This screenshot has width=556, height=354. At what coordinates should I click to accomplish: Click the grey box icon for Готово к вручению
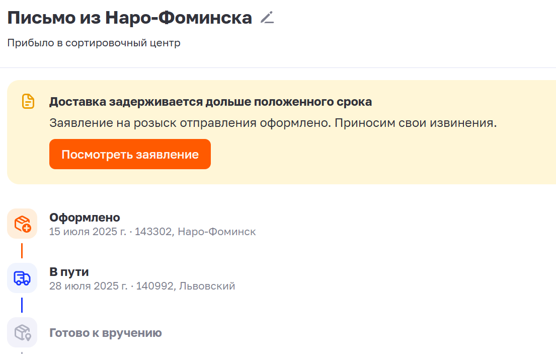pos(22,332)
